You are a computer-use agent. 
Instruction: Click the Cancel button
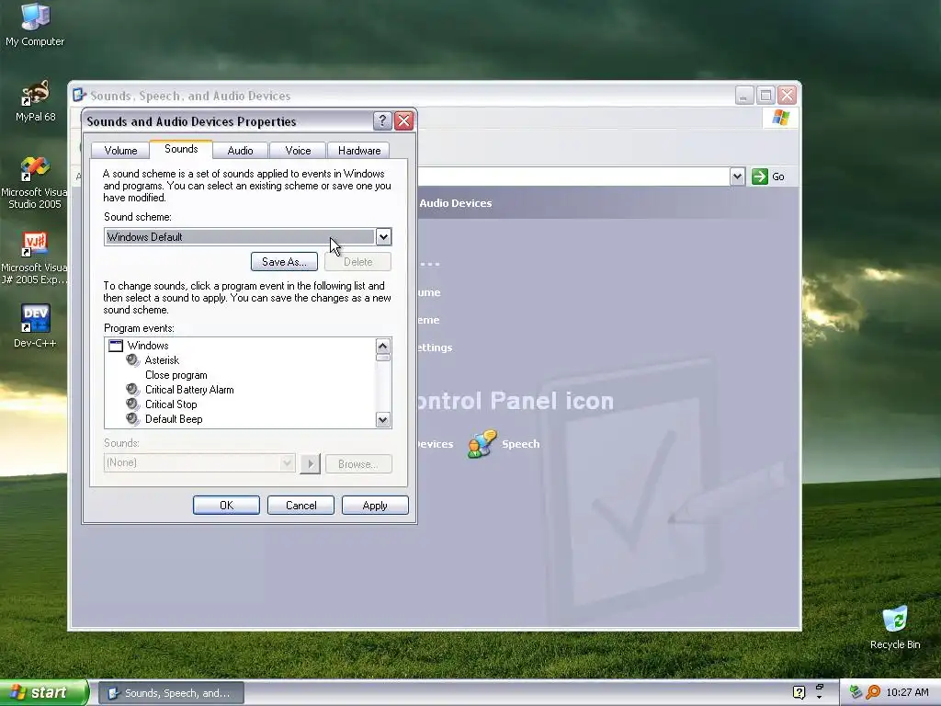point(300,506)
